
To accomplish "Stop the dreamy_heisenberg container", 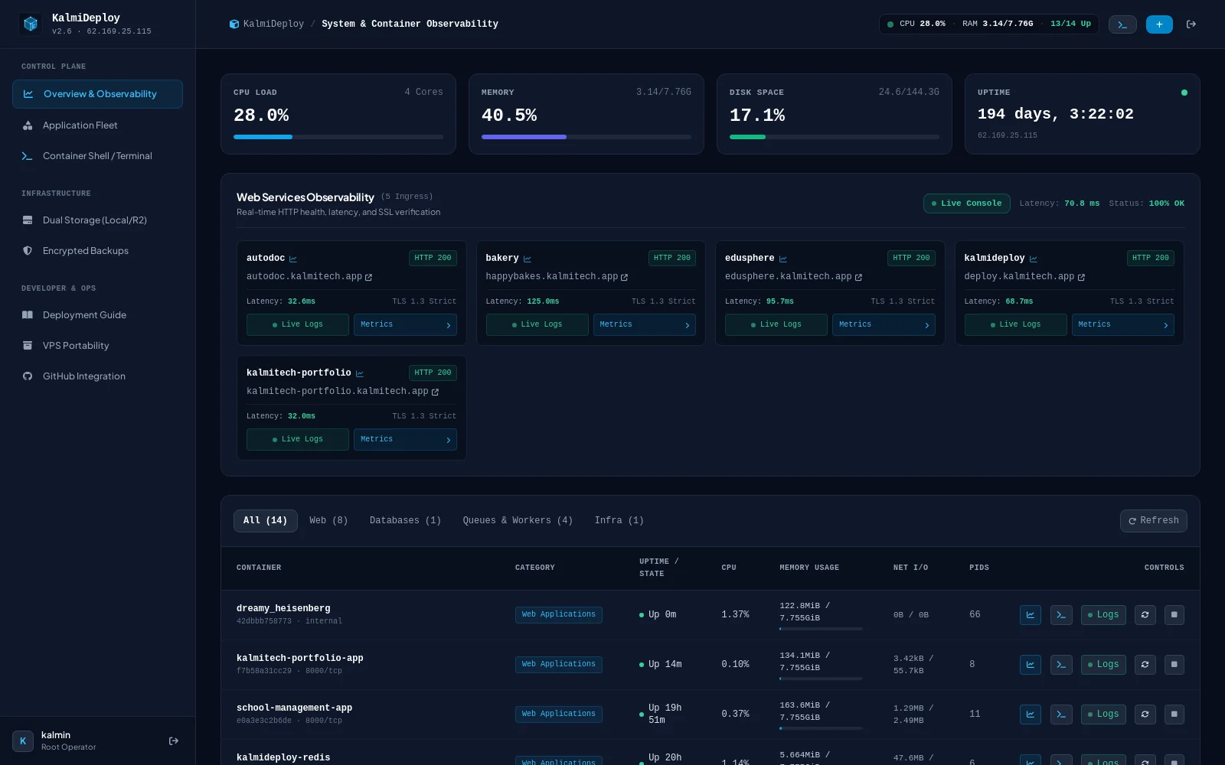I will point(1174,615).
